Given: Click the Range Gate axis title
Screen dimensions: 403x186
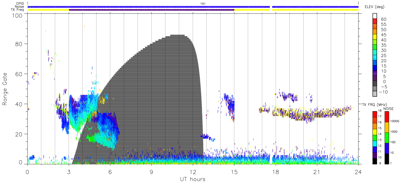Looking at the screenshot, I should pos(5,89).
